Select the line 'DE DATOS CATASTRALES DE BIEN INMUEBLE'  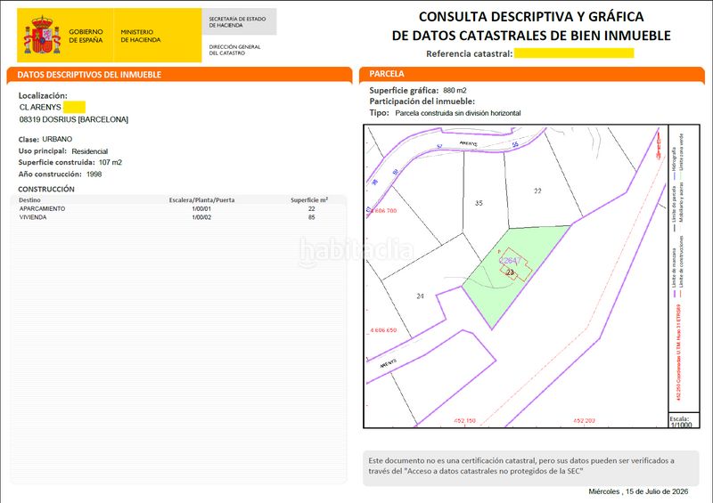tap(531, 35)
